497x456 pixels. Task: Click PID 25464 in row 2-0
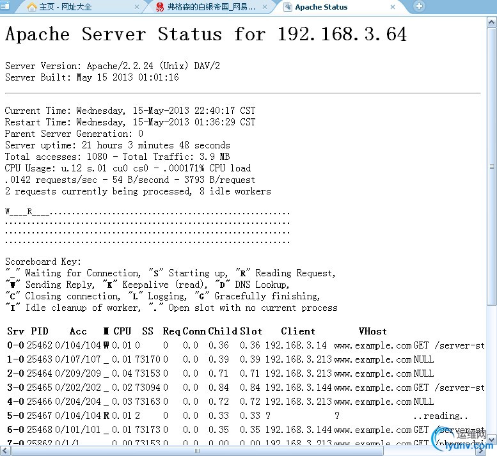(x=39, y=373)
